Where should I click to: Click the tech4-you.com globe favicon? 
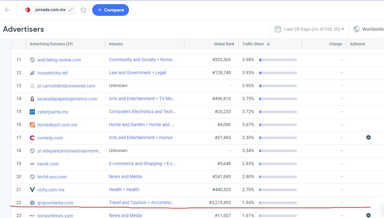[32, 177]
